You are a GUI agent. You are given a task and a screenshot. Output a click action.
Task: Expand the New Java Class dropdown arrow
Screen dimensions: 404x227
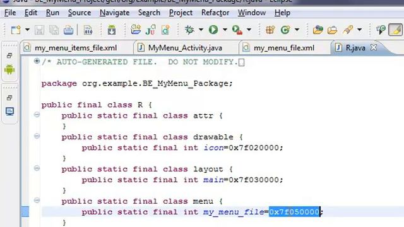(297, 30)
